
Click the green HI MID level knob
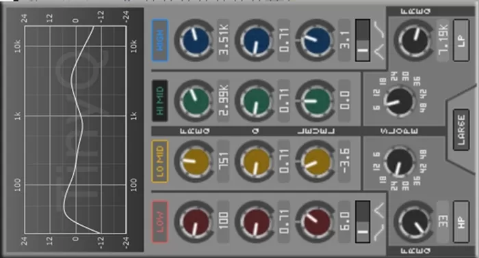[316, 101]
